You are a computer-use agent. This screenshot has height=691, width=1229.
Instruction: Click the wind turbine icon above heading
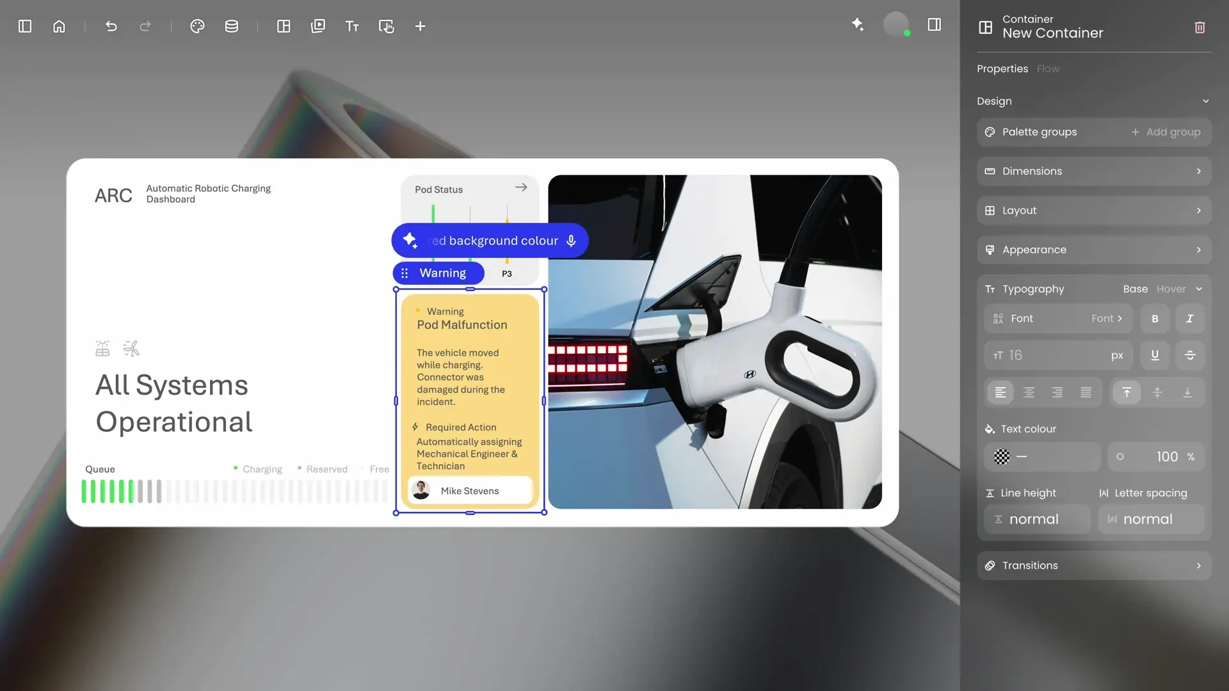click(x=131, y=348)
